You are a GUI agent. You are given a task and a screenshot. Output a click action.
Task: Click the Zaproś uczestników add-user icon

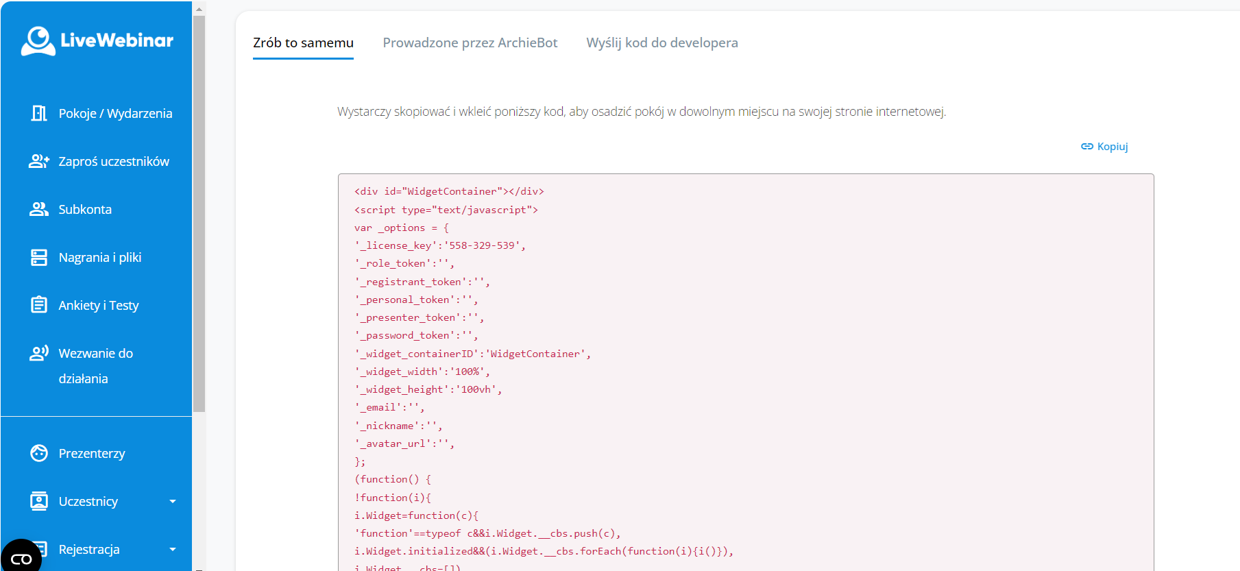(x=39, y=161)
